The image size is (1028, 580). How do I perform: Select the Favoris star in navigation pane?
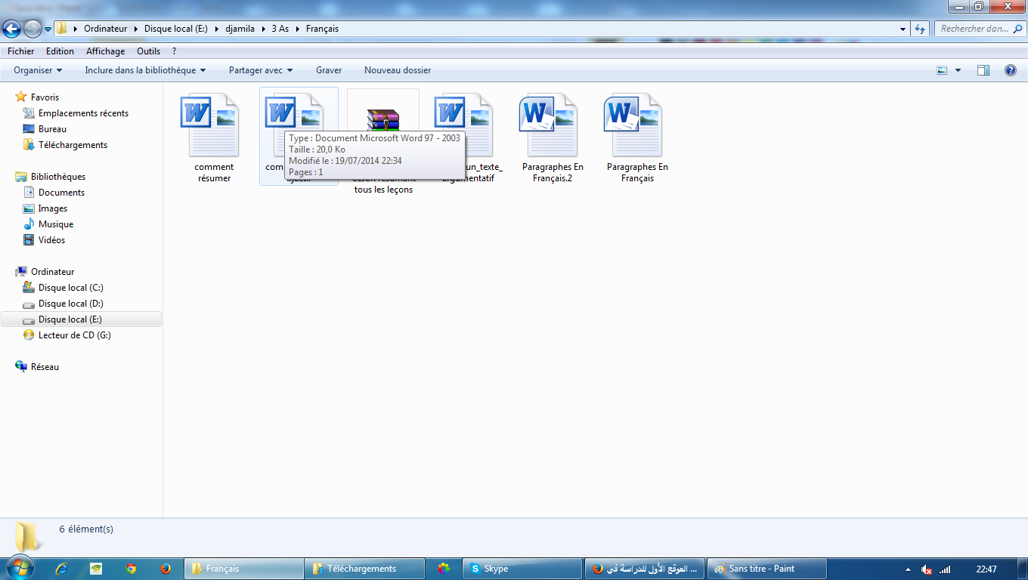tap(21, 97)
